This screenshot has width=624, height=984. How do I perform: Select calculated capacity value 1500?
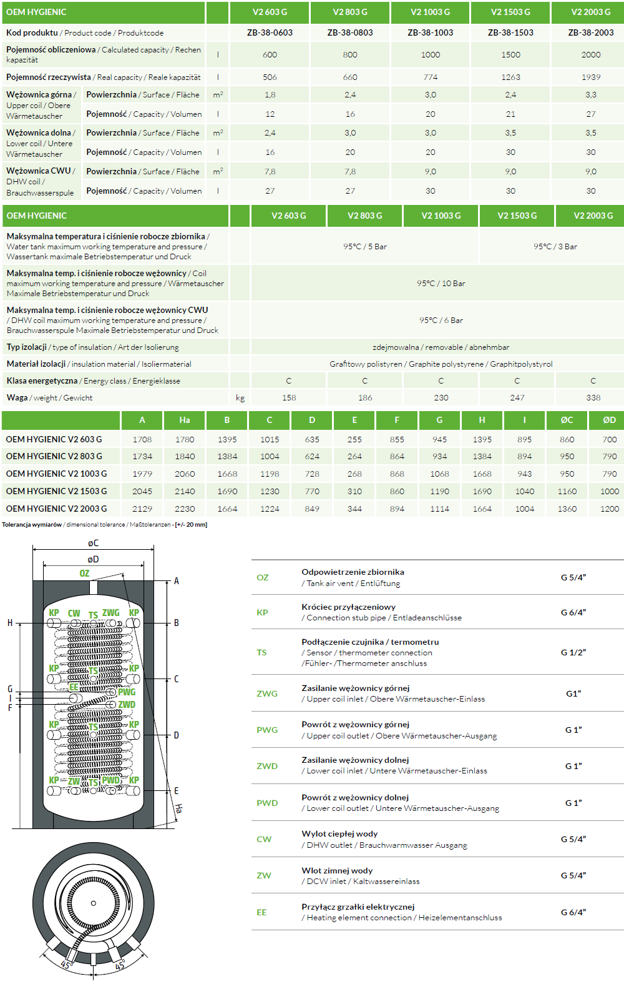[x=510, y=54]
